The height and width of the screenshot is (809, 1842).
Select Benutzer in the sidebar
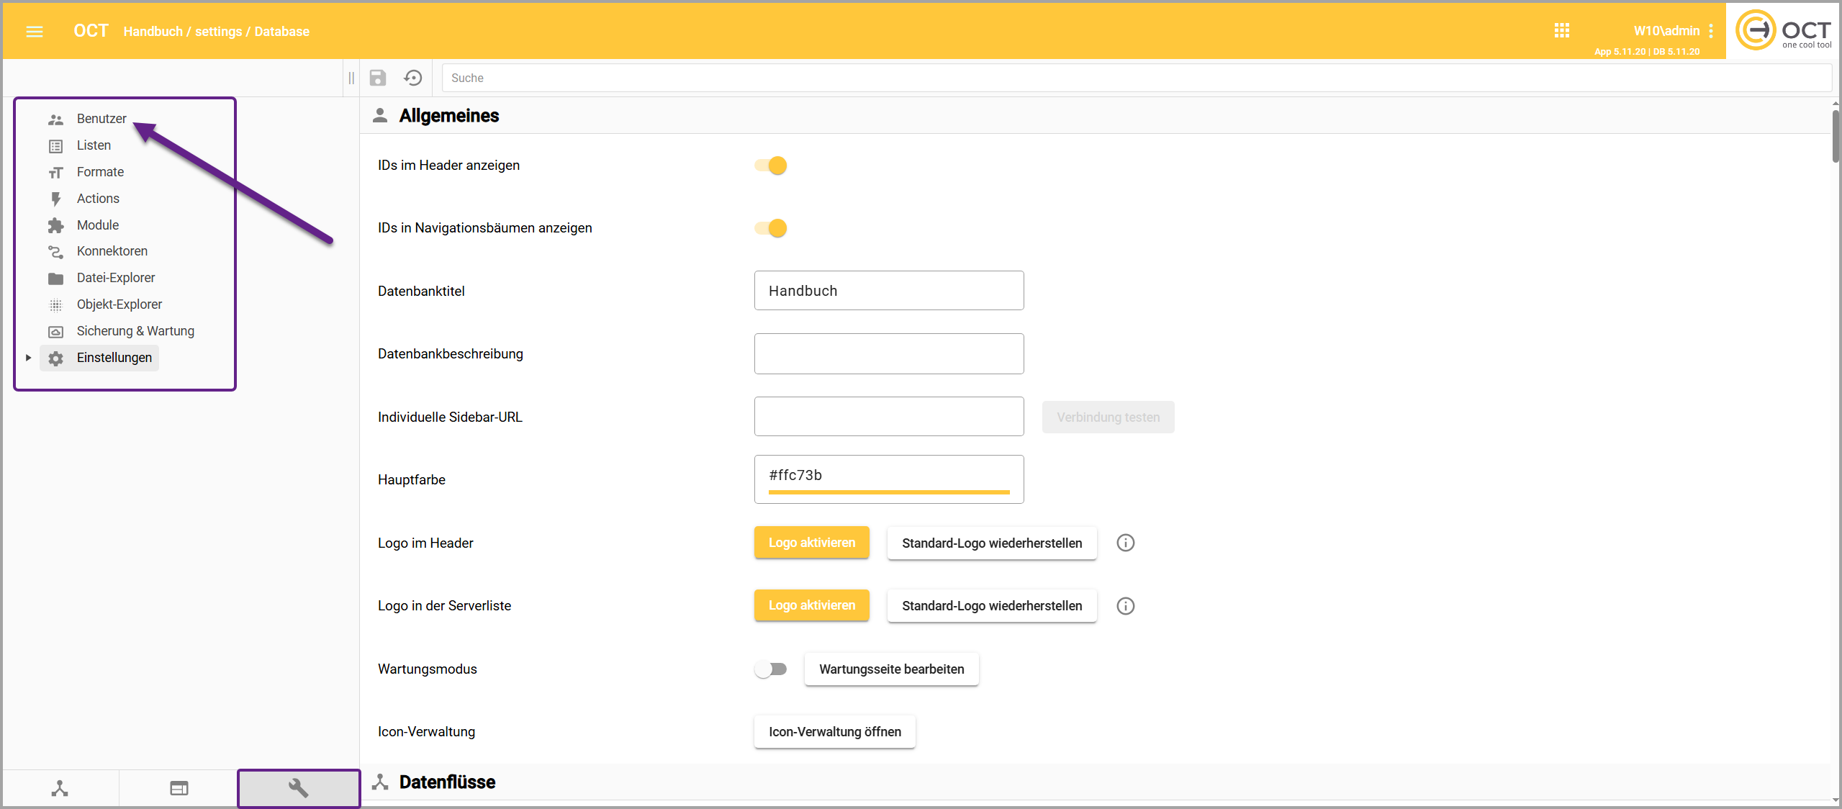[101, 119]
